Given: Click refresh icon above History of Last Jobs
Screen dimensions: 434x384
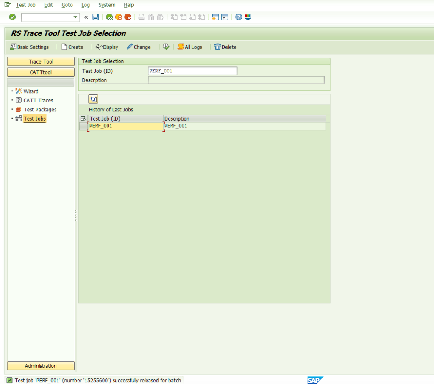Looking at the screenshot, I should pos(93,99).
